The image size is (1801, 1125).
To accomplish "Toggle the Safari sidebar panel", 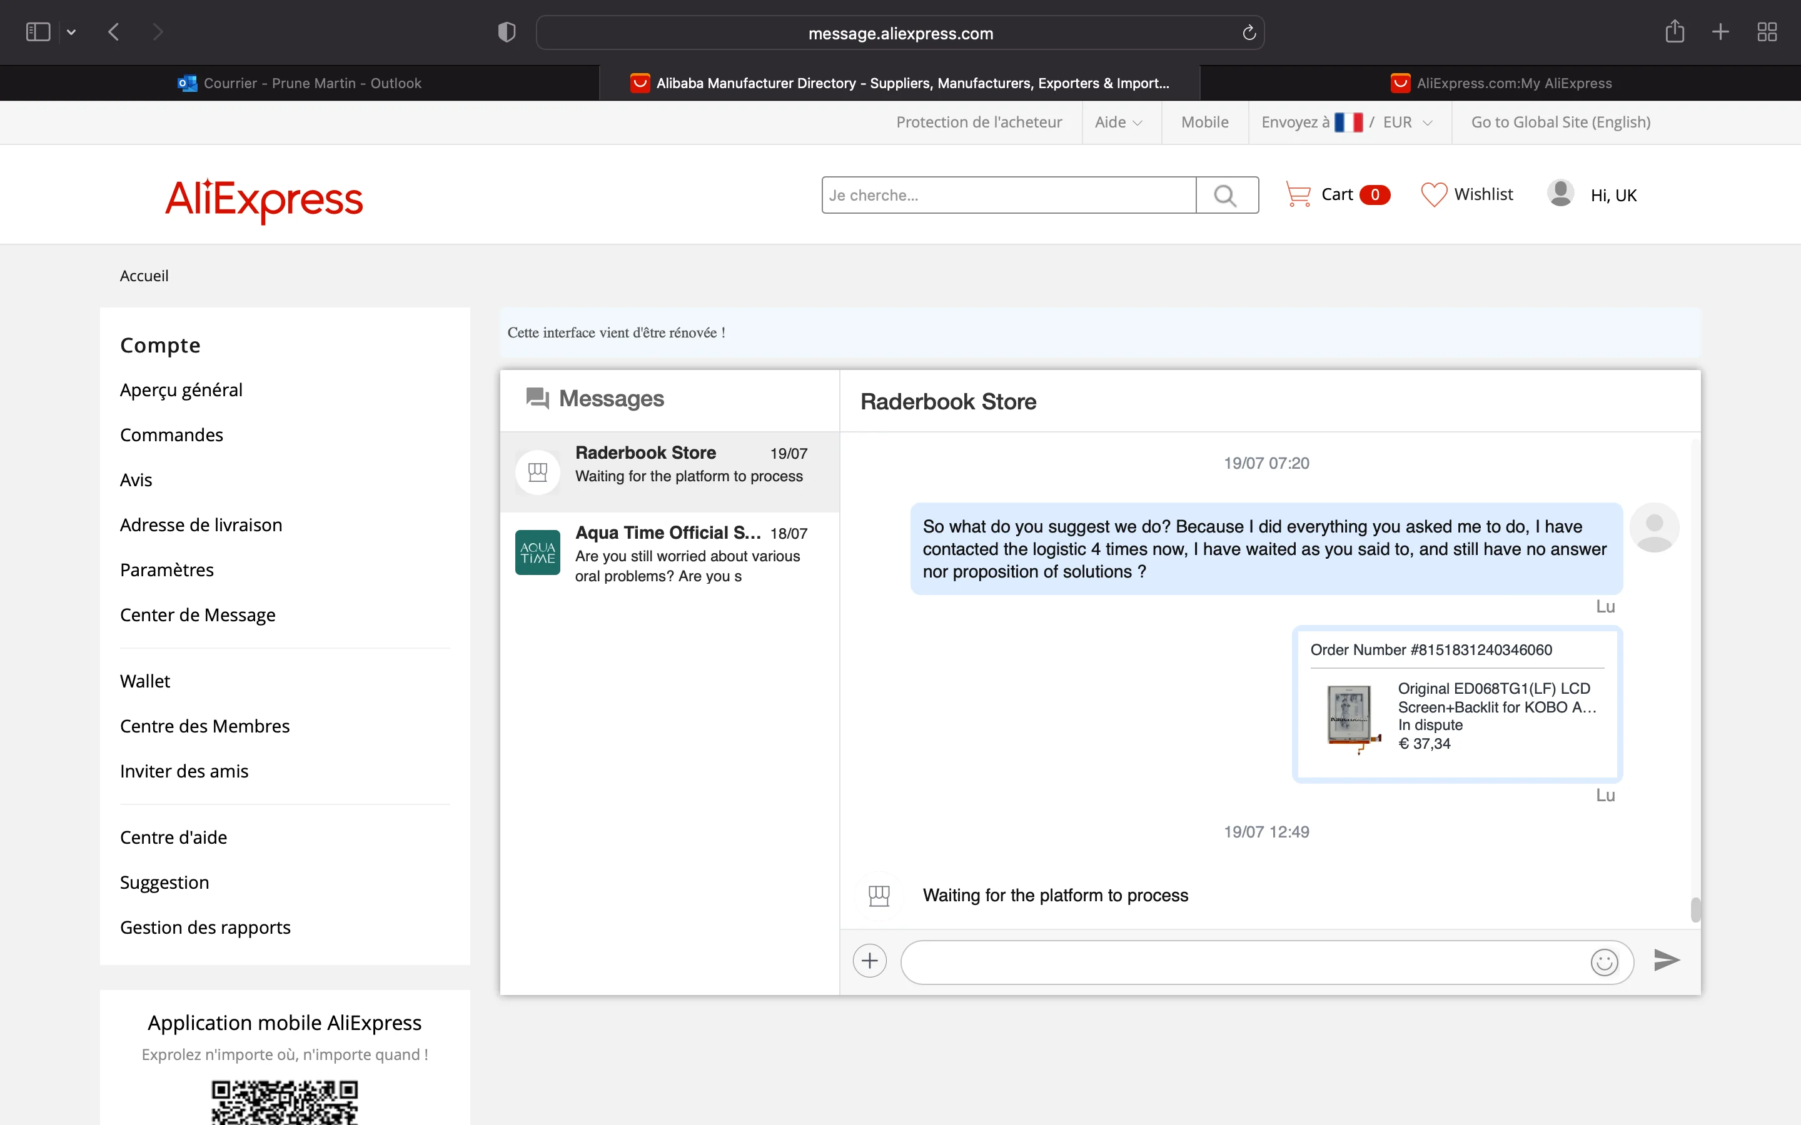I will tap(38, 32).
